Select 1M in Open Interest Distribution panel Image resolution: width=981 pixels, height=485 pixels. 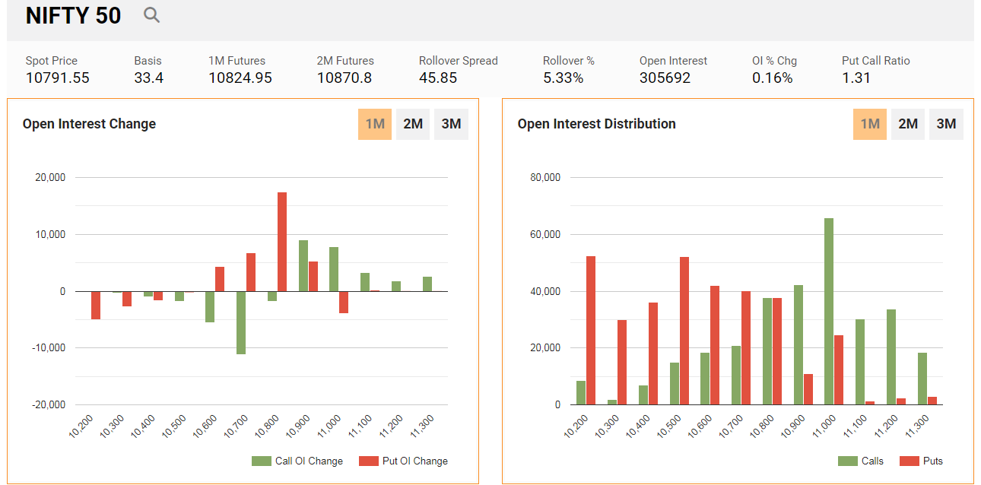870,124
